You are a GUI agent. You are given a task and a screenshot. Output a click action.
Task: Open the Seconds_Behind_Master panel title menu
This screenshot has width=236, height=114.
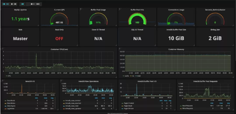tap(215, 10)
